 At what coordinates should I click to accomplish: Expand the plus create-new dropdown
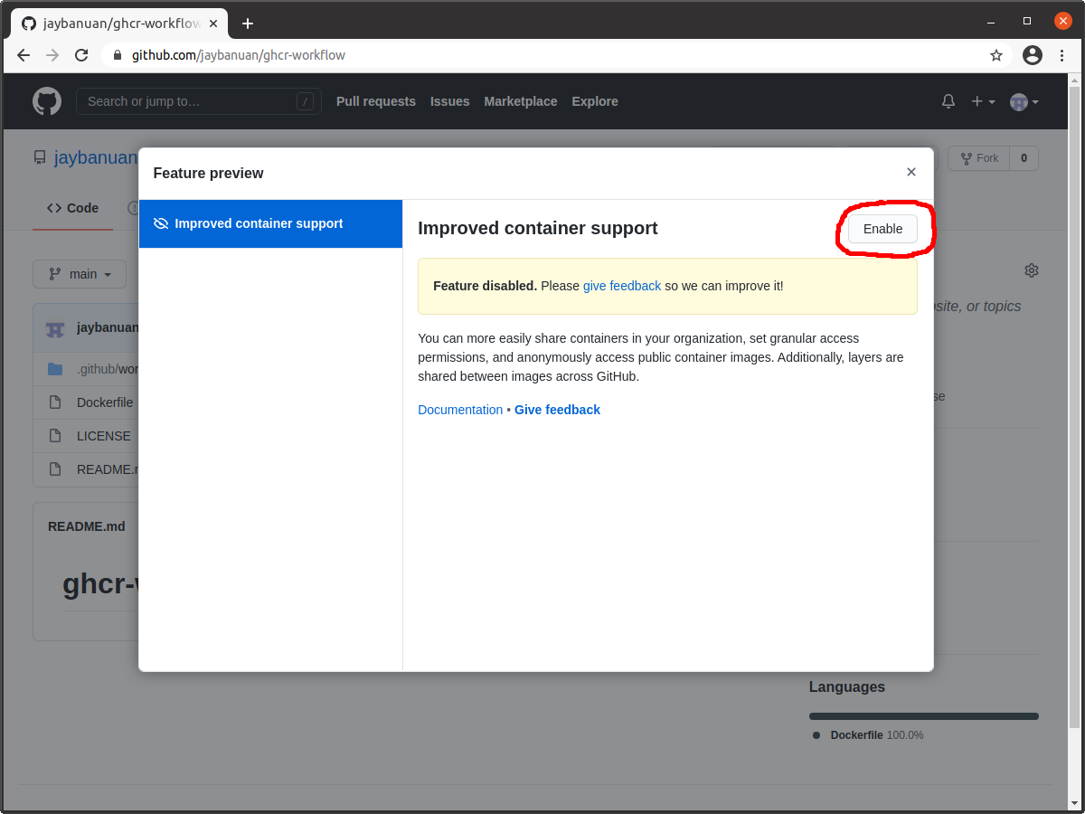983,101
